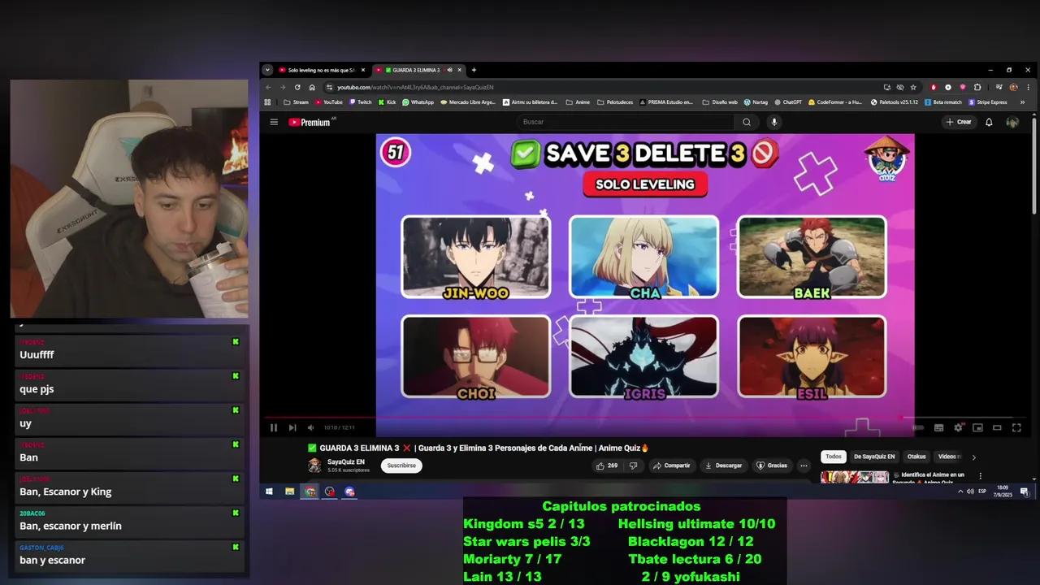The height and width of the screenshot is (585, 1040).
Task: Open the YouTube hamburger guide menu
Action: click(274, 122)
